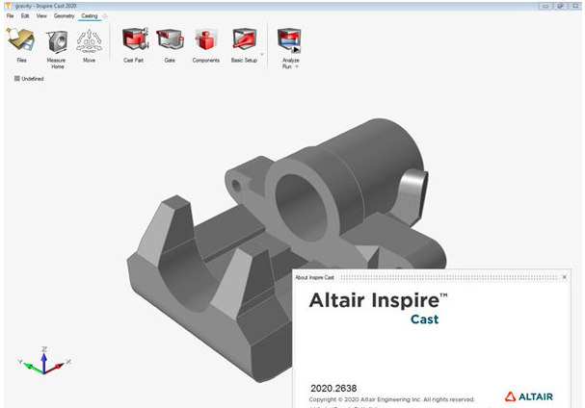Click the teal Cast product name
Viewport: 585px width, 408px height.
coord(425,319)
